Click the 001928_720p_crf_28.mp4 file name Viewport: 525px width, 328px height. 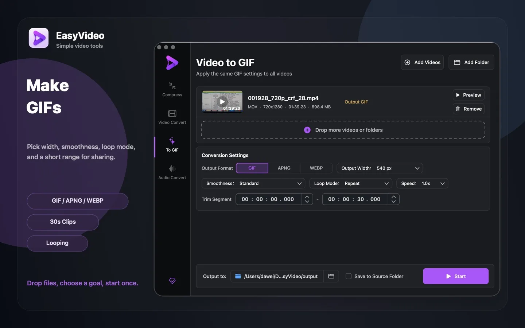pos(283,98)
